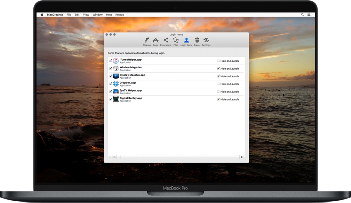Disable Hide on Launch for Window Magician
The height and width of the screenshot is (203, 351).
pos(218,69)
